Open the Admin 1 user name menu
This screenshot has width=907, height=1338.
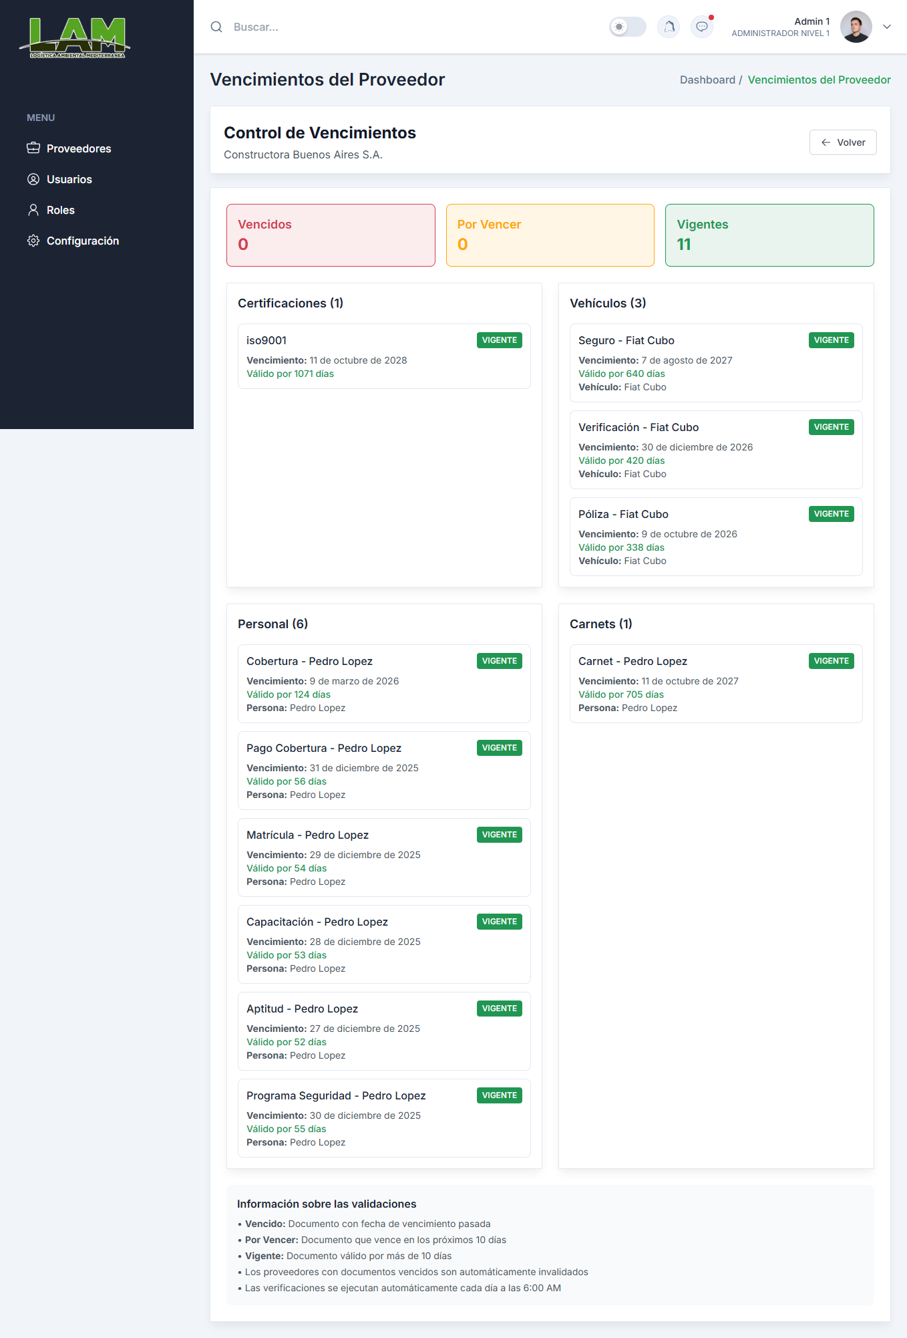click(811, 21)
